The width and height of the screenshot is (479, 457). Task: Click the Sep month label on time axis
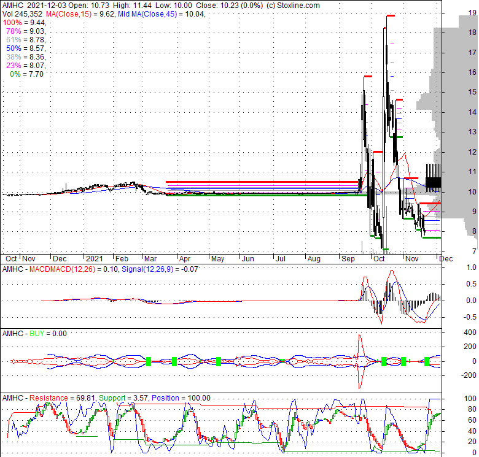coord(348,259)
